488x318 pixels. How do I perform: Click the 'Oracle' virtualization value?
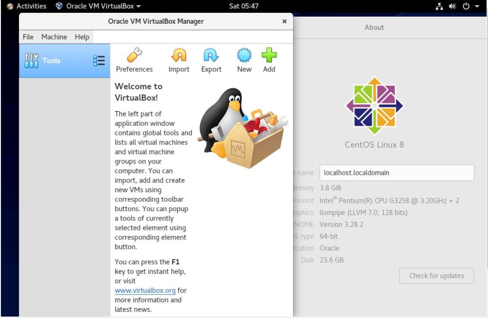click(x=329, y=248)
